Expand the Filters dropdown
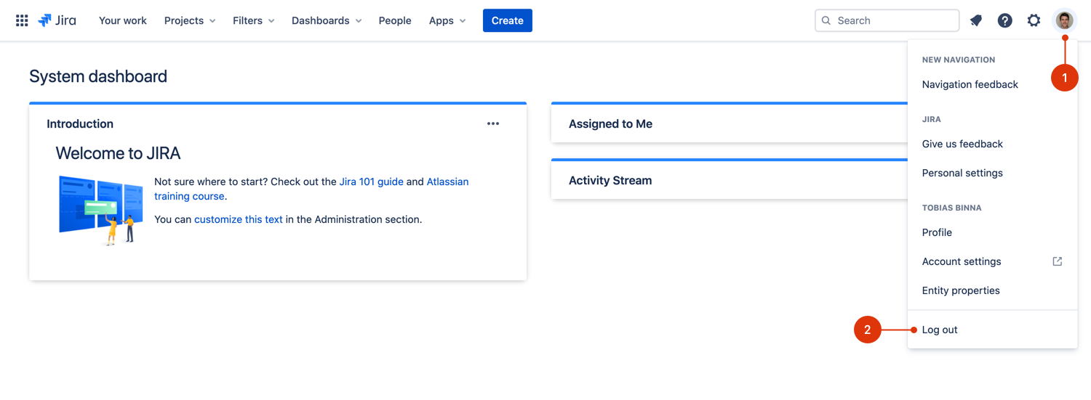 coord(253,20)
